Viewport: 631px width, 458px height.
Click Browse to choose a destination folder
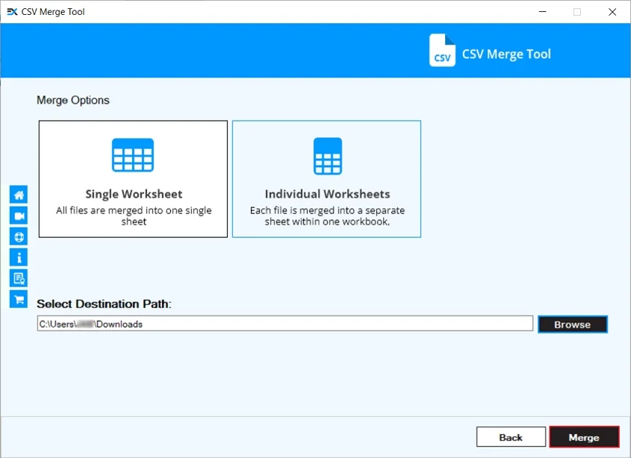pos(572,324)
